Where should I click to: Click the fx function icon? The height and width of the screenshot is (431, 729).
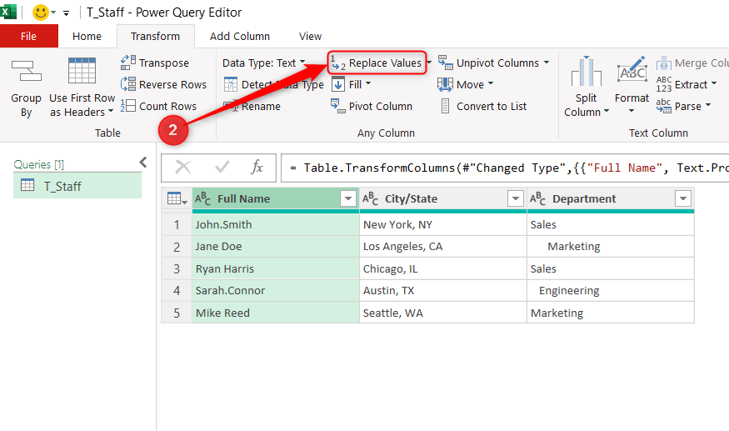pyautogui.click(x=257, y=167)
